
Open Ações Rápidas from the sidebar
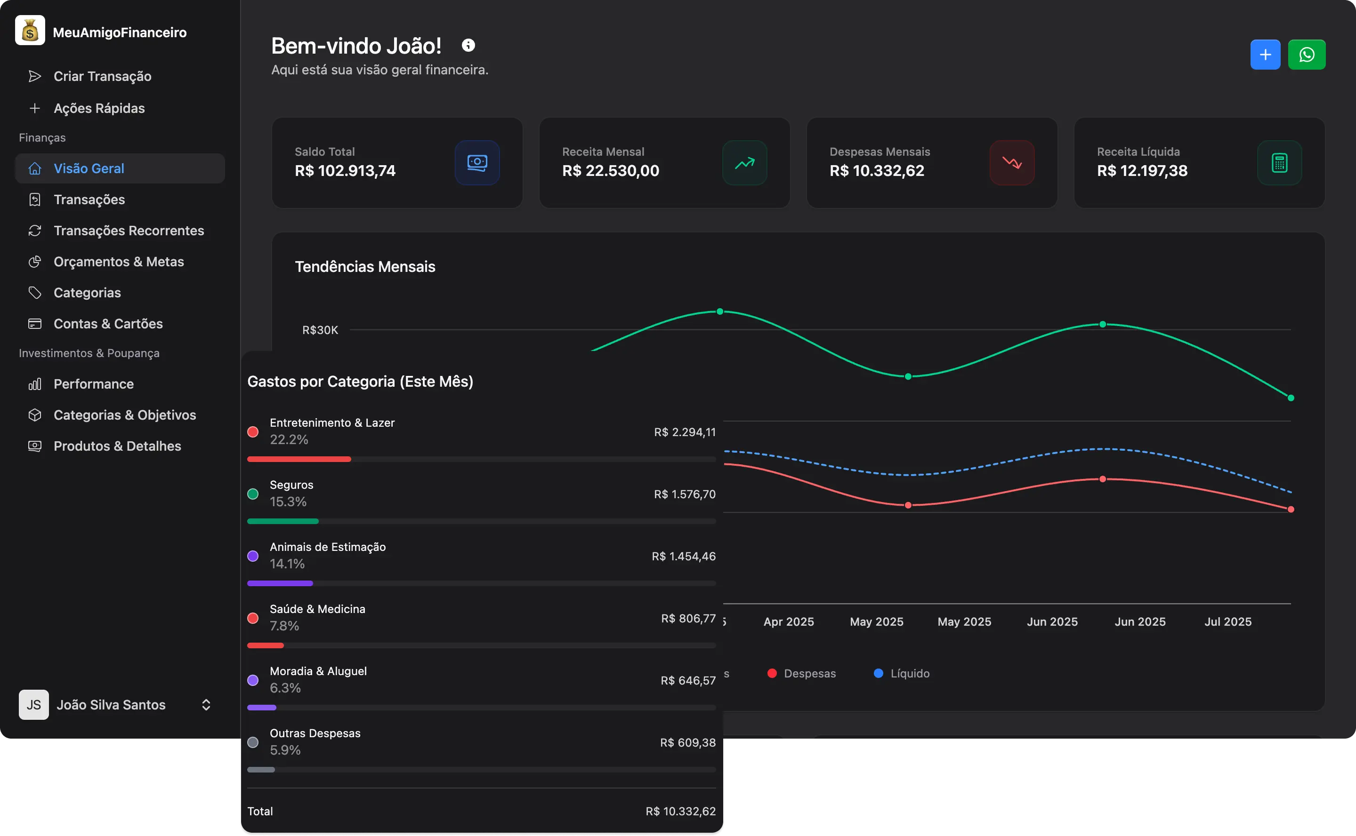pos(99,108)
